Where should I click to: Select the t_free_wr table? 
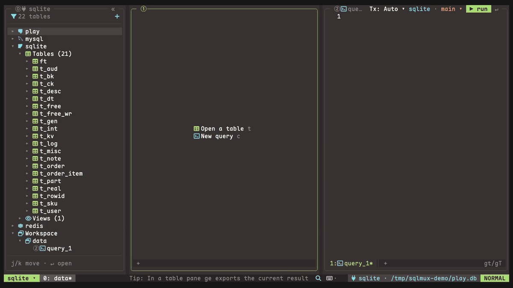pyautogui.click(x=56, y=114)
